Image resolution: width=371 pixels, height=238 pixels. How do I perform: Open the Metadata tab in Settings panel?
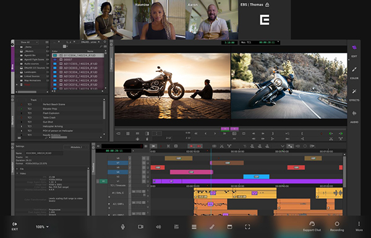[x=76, y=148]
